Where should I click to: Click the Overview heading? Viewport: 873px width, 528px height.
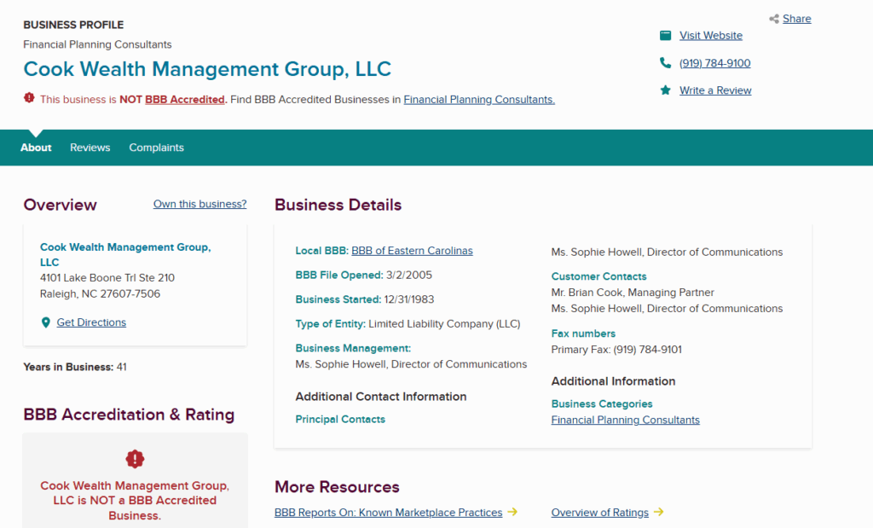[61, 205]
